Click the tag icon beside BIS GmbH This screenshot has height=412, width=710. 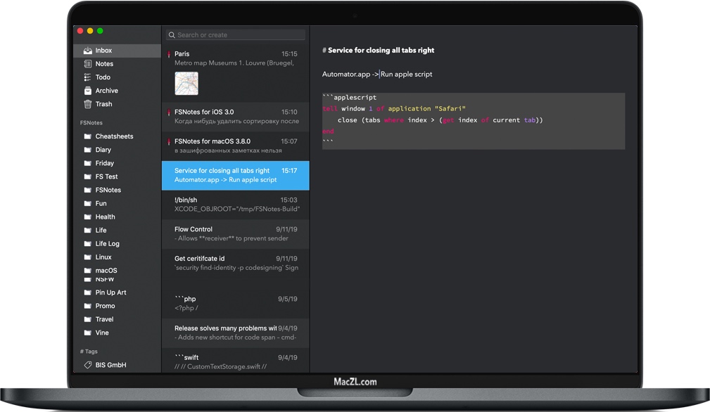[x=87, y=364]
